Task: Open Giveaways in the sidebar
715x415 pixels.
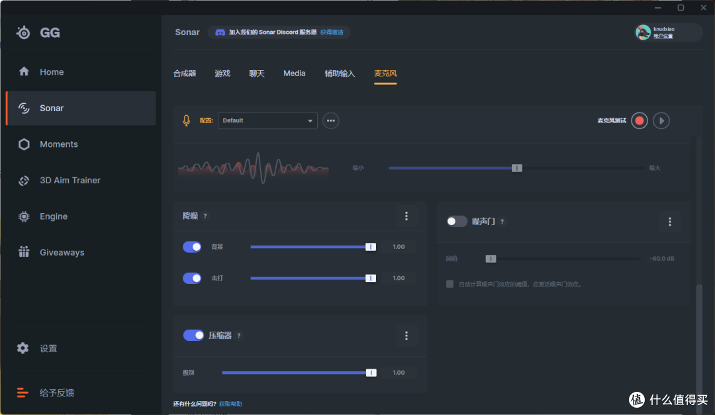Action: tap(81, 252)
